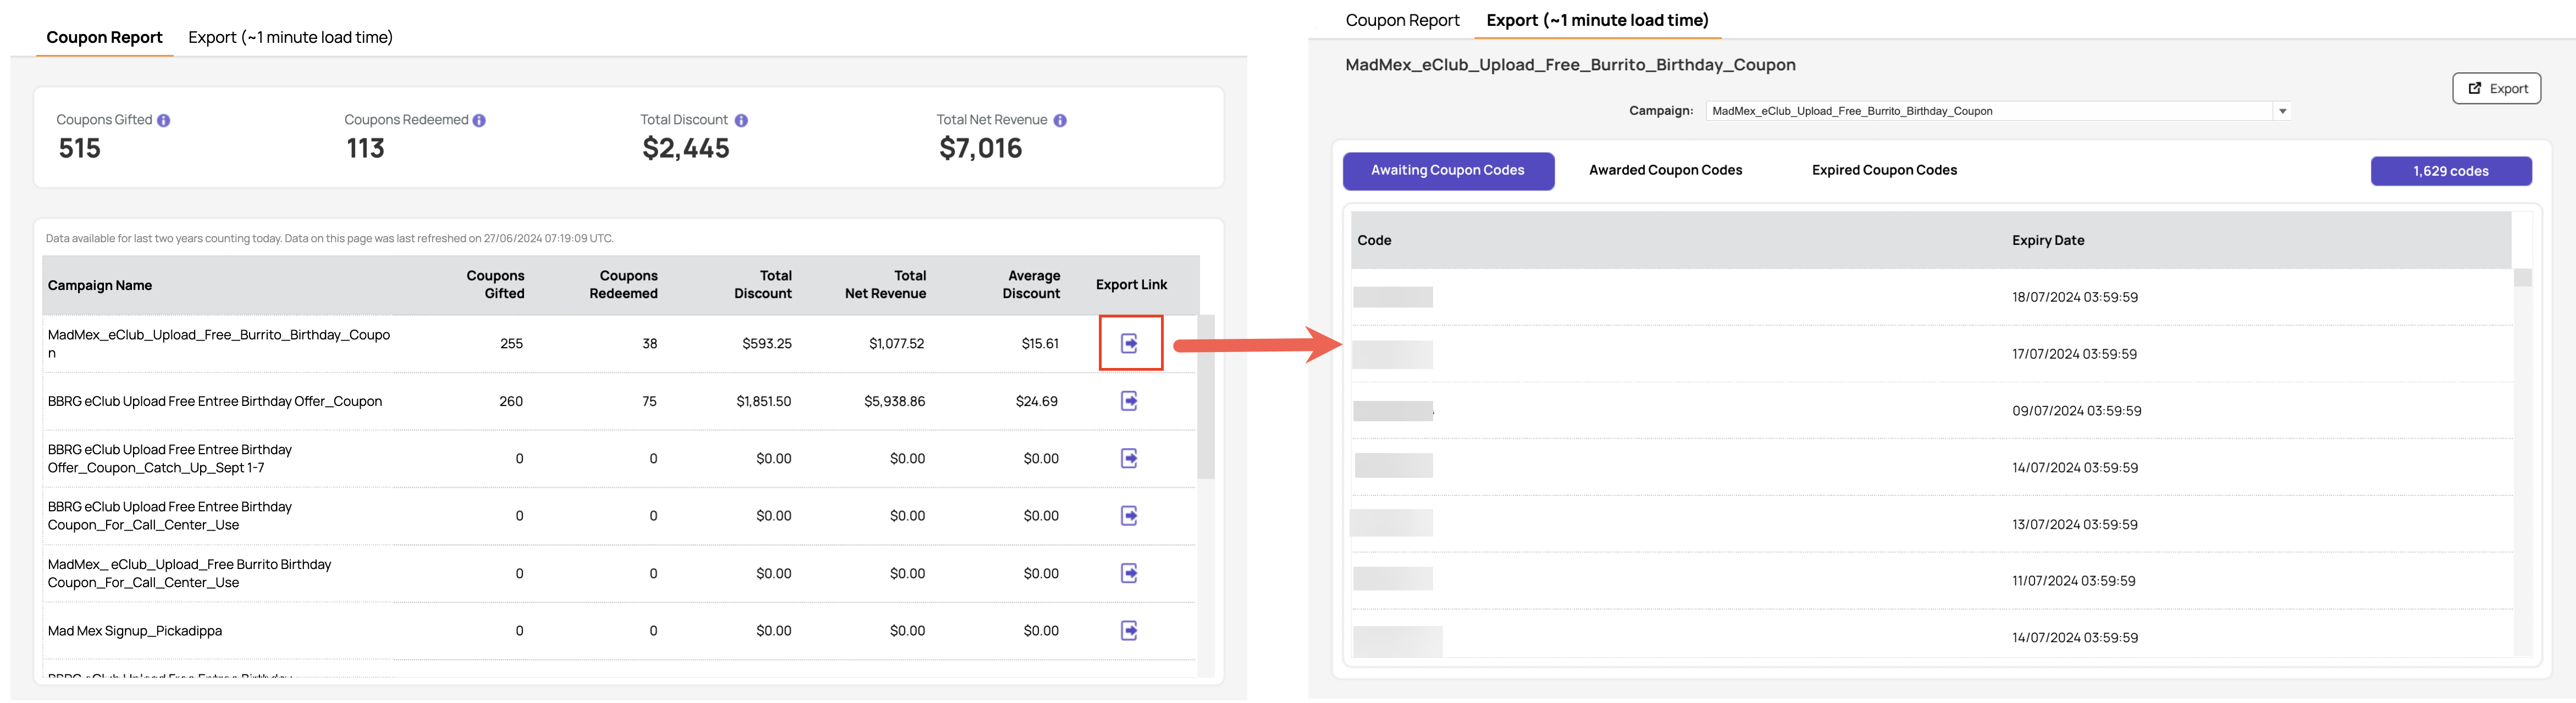This screenshot has width=2576, height=703.
Task: Click the 260 coupons gifted cell
Action: 511,401
